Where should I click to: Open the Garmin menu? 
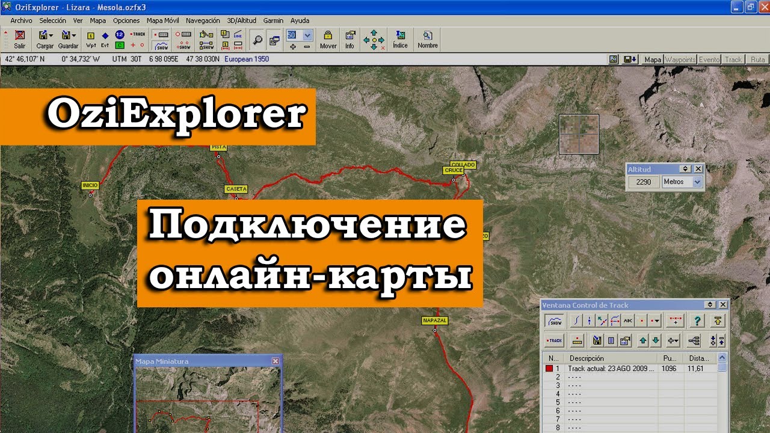pos(273,20)
